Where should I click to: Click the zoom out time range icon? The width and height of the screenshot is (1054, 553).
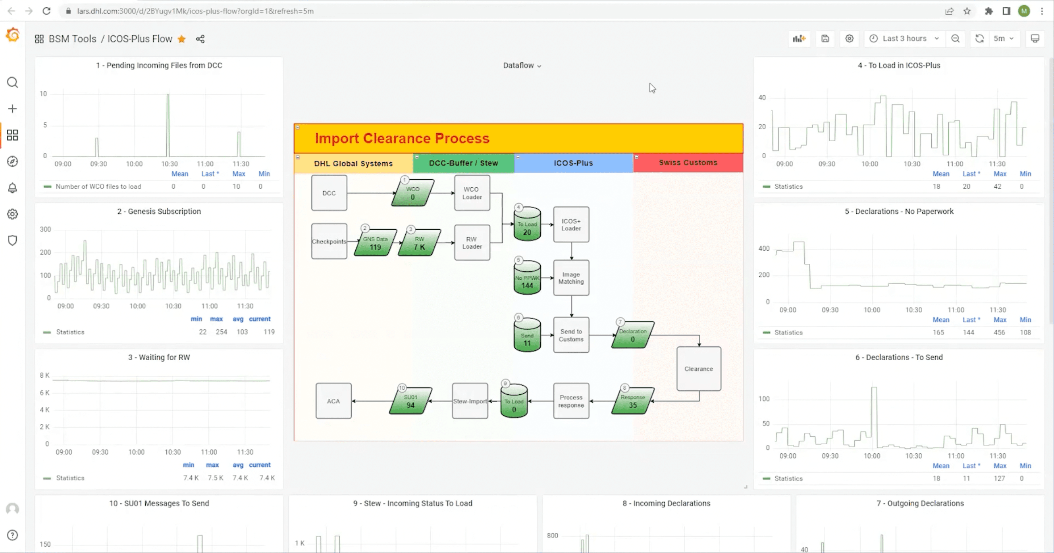pos(956,38)
